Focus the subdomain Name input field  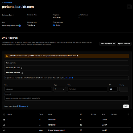[x=28, y=89]
